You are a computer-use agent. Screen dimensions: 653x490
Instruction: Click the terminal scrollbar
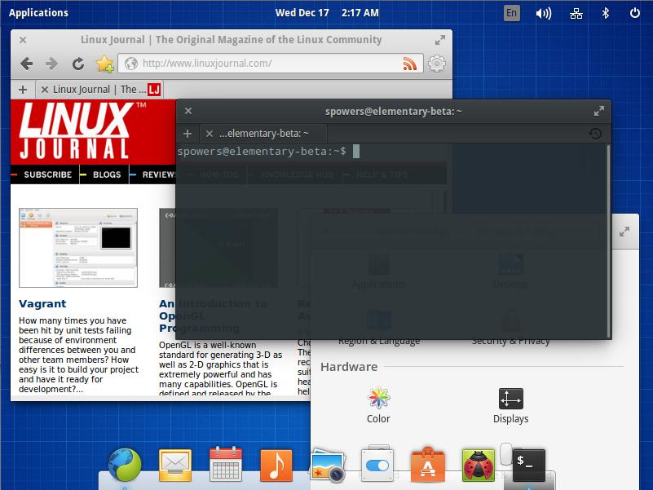(608, 241)
